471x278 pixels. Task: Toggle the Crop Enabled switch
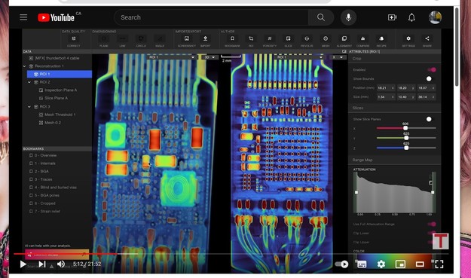click(x=432, y=69)
